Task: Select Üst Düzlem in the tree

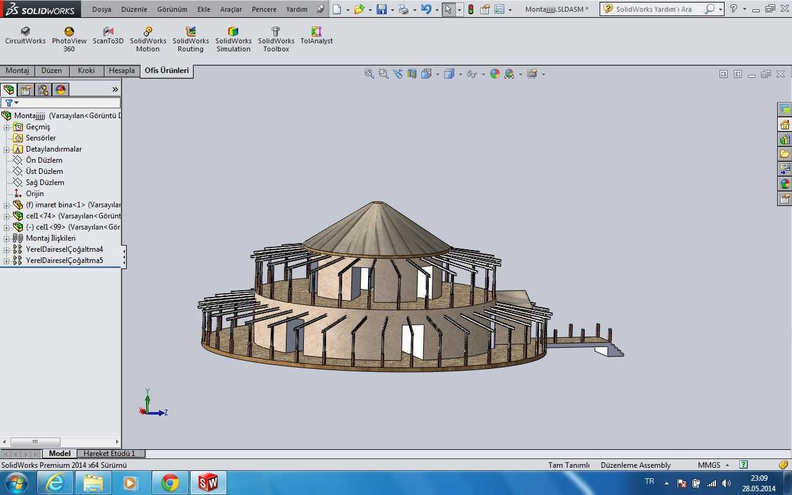Action: (x=44, y=171)
